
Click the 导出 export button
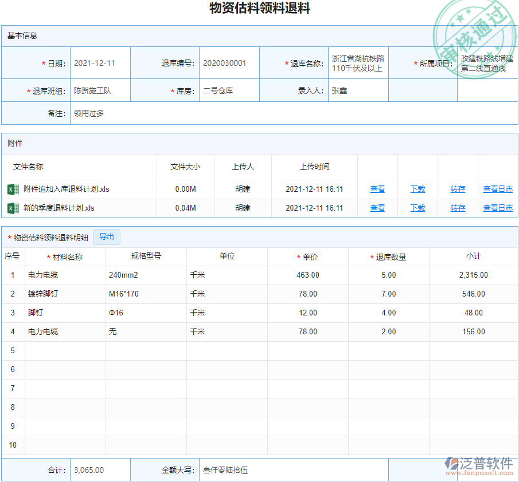(x=107, y=236)
